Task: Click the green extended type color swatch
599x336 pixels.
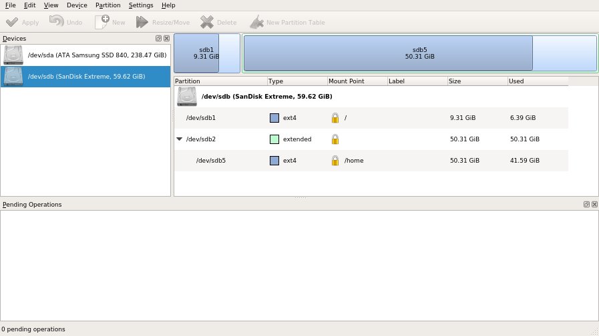Action: tap(274, 139)
